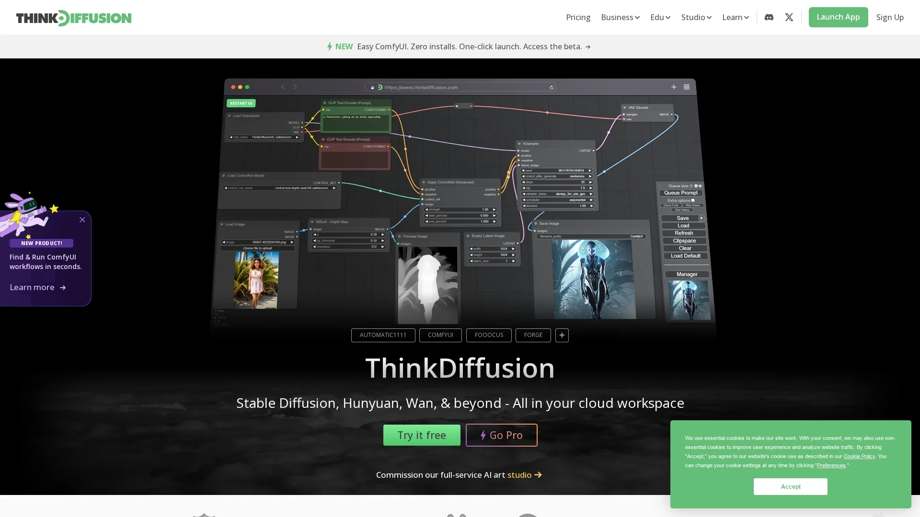Click the 'Stable Diffusion, Hunyuan, Wan' tagline
Screen dimensions: 920x517
pyautogui.click(x=460, y=403)
